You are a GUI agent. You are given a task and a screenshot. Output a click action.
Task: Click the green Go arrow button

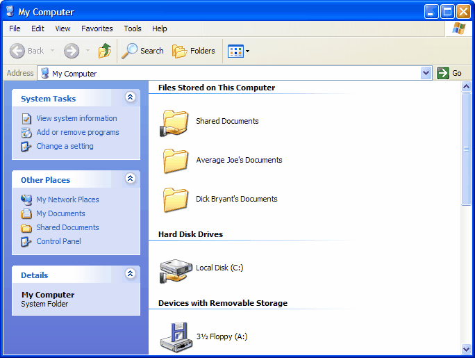[442, 73]
